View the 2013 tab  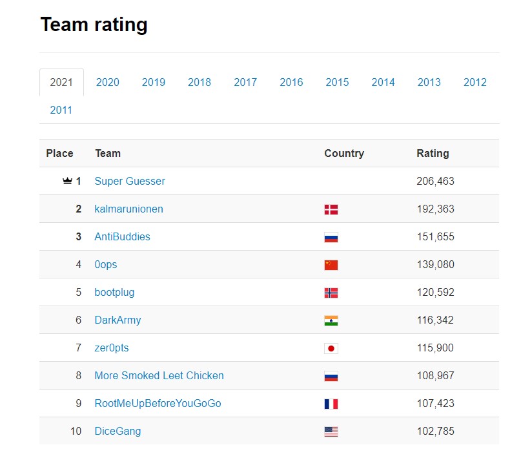point(429,82)
